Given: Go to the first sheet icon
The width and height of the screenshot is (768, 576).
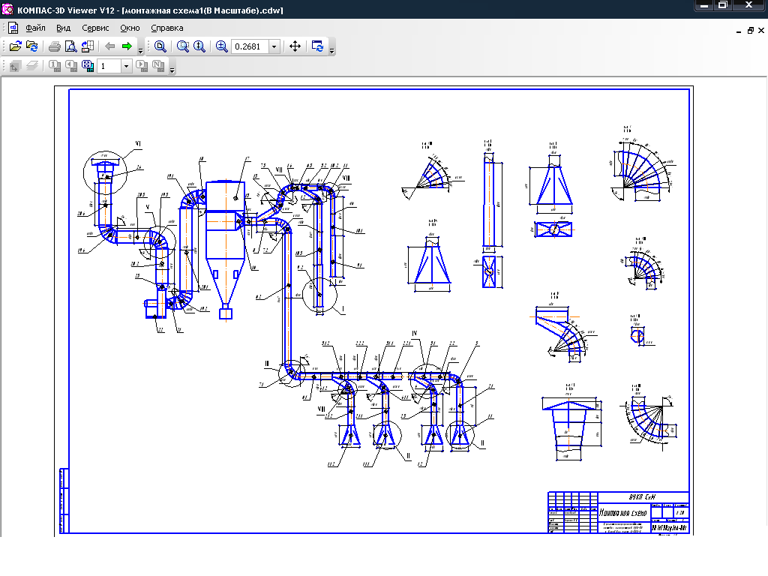Looking at the screenshot, I should 55,66.
